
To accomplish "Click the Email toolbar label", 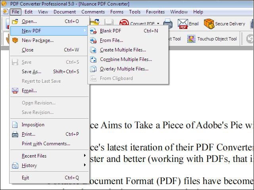I will [x=194, y=24].
